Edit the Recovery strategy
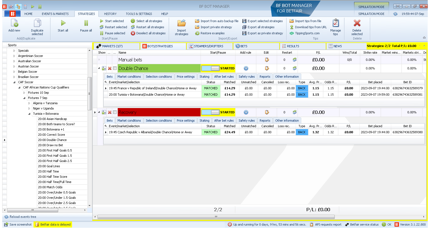 [267, 112]
